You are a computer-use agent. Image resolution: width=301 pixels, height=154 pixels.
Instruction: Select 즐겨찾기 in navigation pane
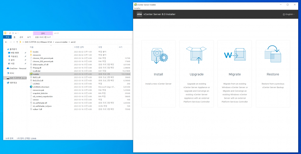point(12,49)
